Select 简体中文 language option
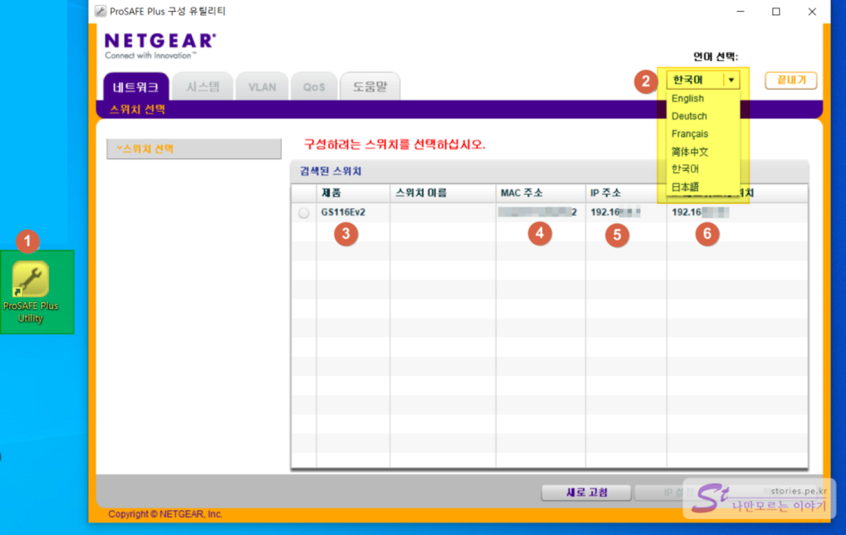The image size is (846, 535). [690, 151]
